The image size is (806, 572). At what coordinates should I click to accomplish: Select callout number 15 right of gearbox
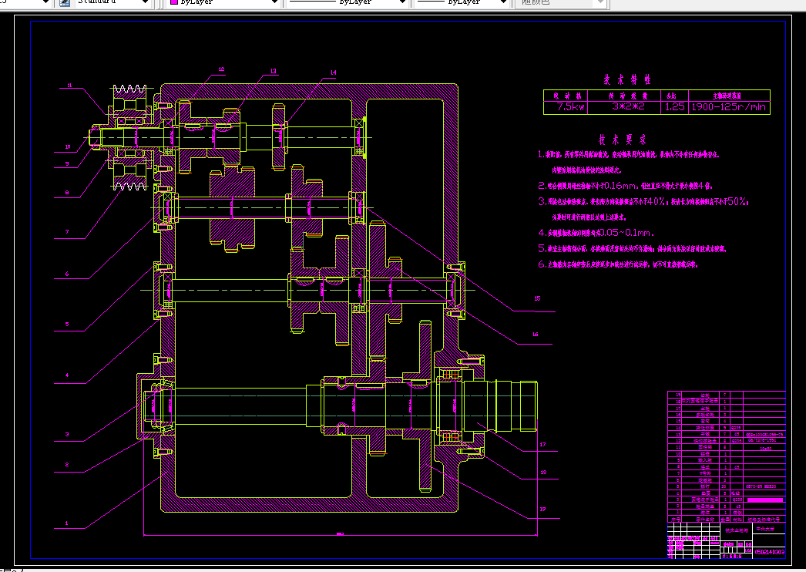point(537,298)
